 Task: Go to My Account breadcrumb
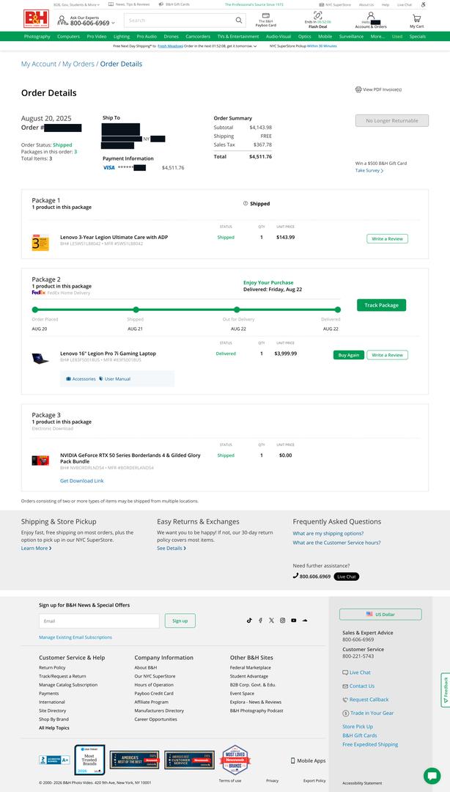click(x=39, y=64)
